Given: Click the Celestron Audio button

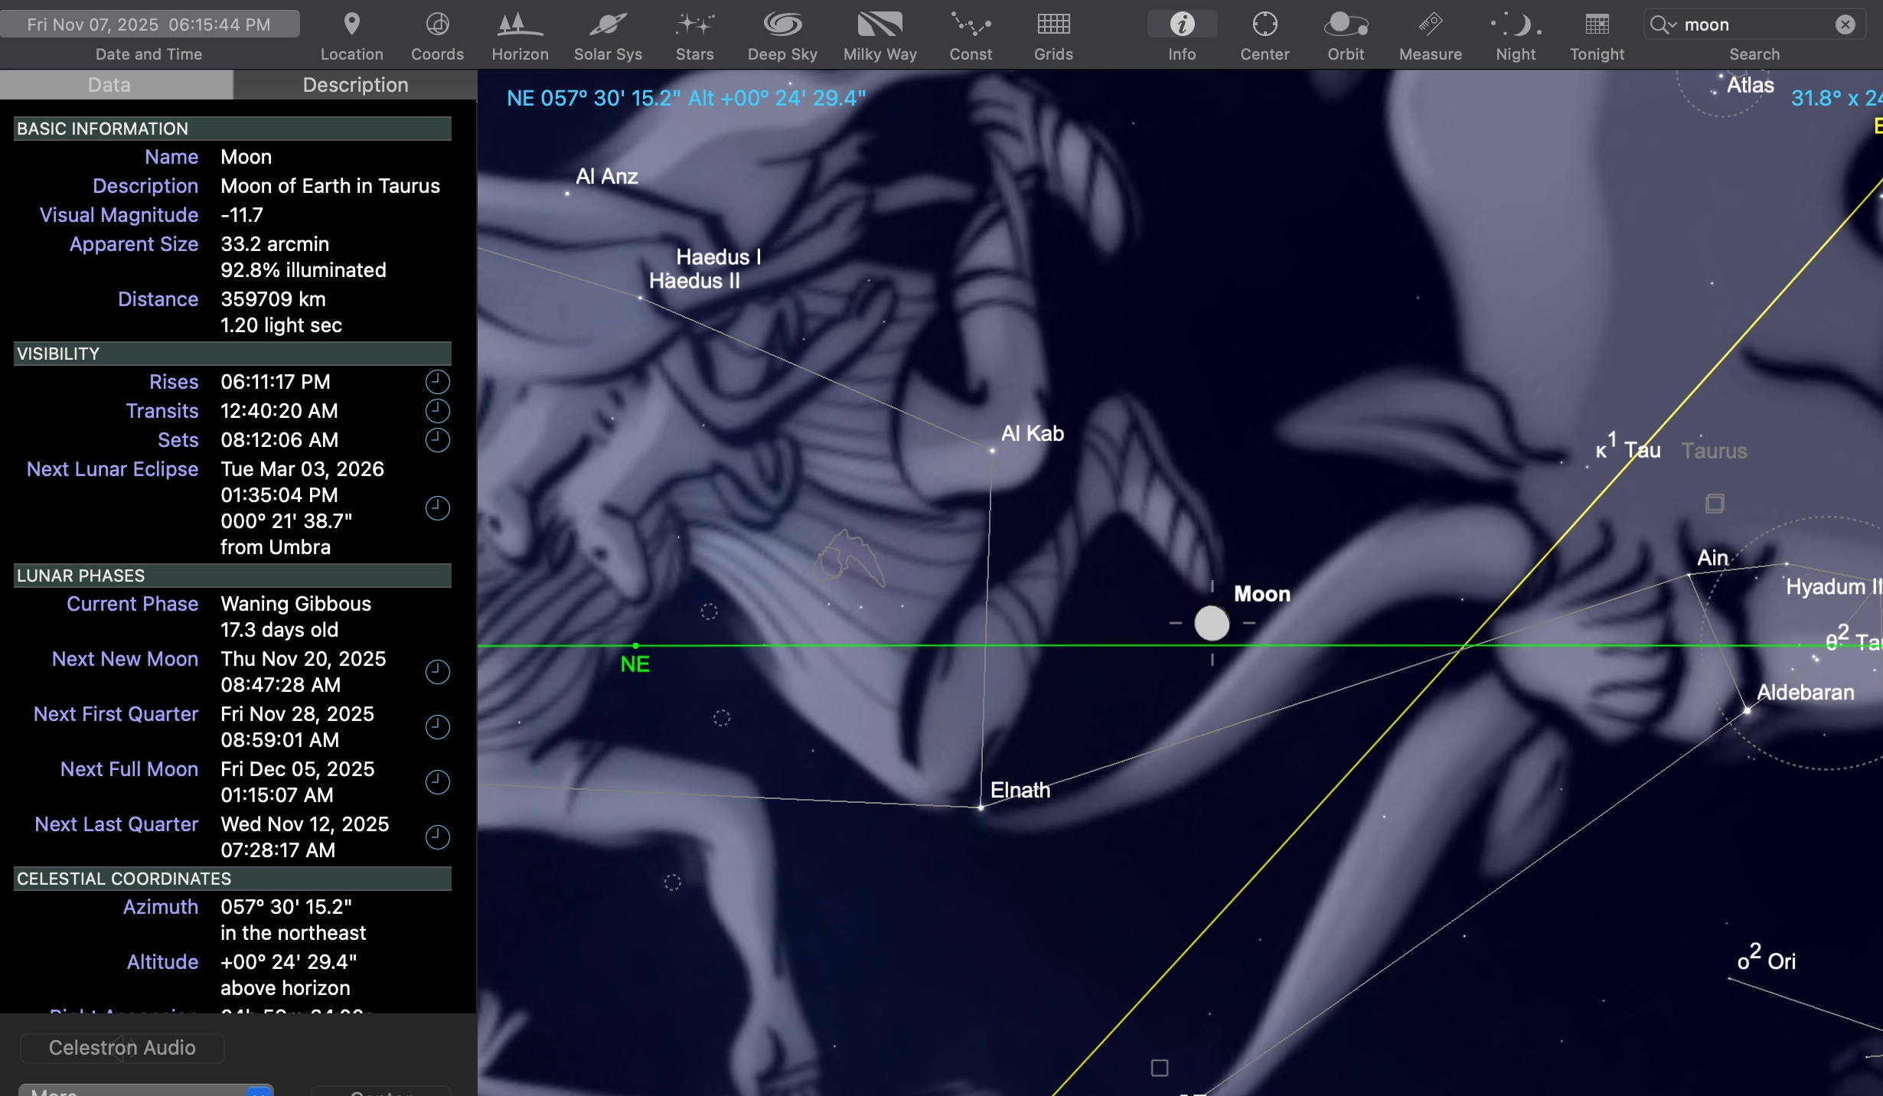Looking at the screenshot, I should pyautogui.click(x=122, y=1048).
